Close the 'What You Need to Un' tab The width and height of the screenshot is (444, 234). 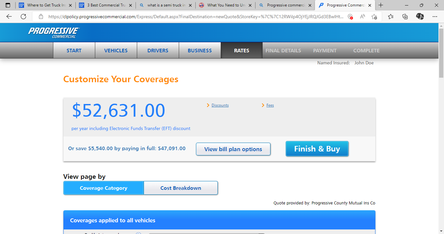tap(250, 5)
